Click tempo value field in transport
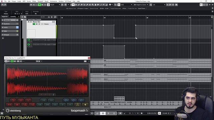The image size is (214, 120). click(165, 113)
